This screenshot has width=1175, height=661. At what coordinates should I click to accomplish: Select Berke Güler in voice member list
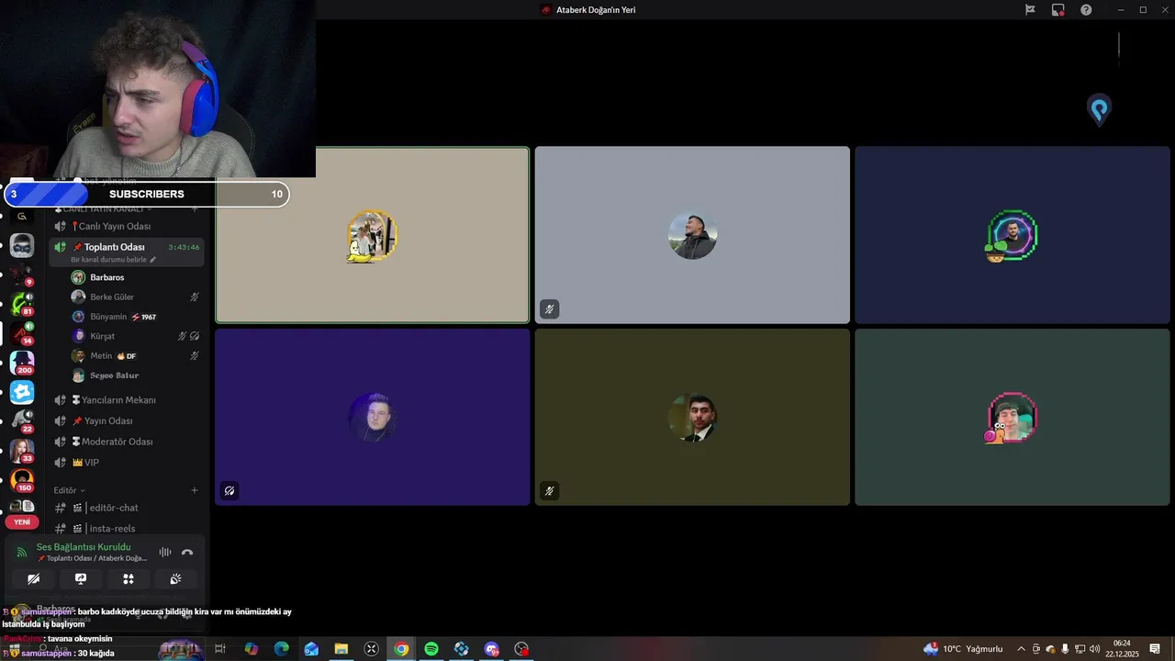(x=136, y=297)
